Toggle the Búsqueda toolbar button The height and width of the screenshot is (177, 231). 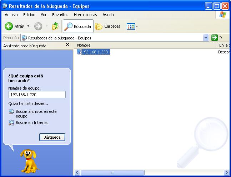78,26
